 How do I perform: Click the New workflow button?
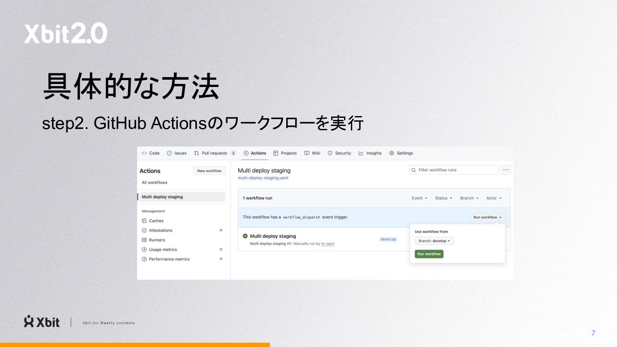point(209,171)
